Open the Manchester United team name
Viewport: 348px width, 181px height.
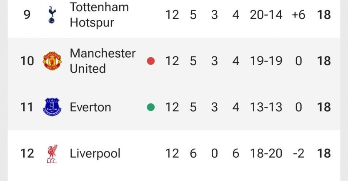(103, 61)
